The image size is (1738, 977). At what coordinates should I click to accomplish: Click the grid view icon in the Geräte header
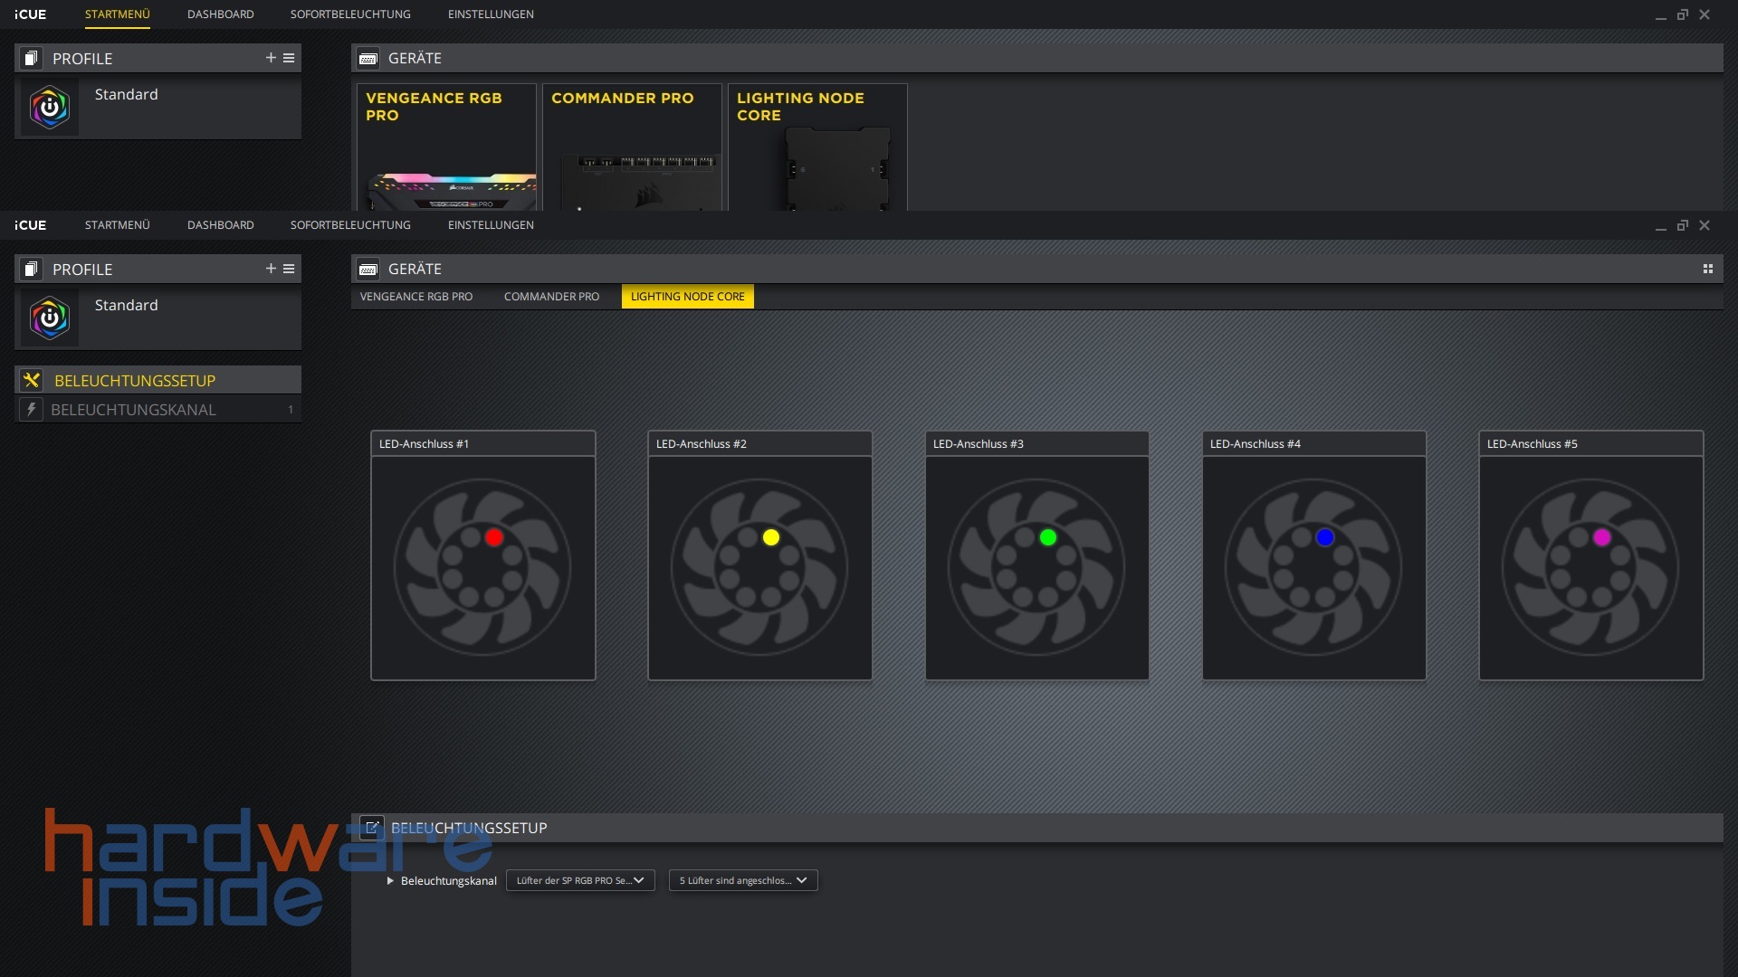coord(1707,269)
